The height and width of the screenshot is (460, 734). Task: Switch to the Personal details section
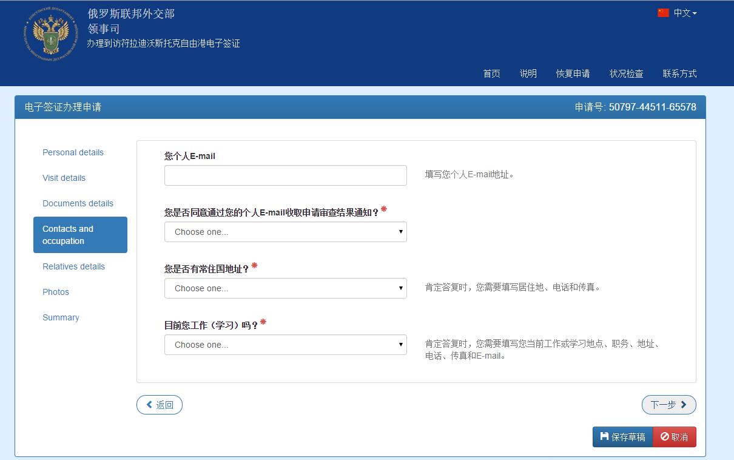click(x=73, y=152)
